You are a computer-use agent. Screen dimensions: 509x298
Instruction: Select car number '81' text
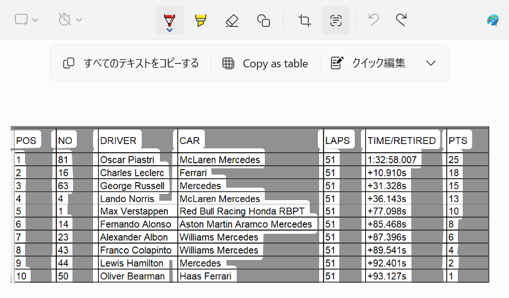[63, 160]
